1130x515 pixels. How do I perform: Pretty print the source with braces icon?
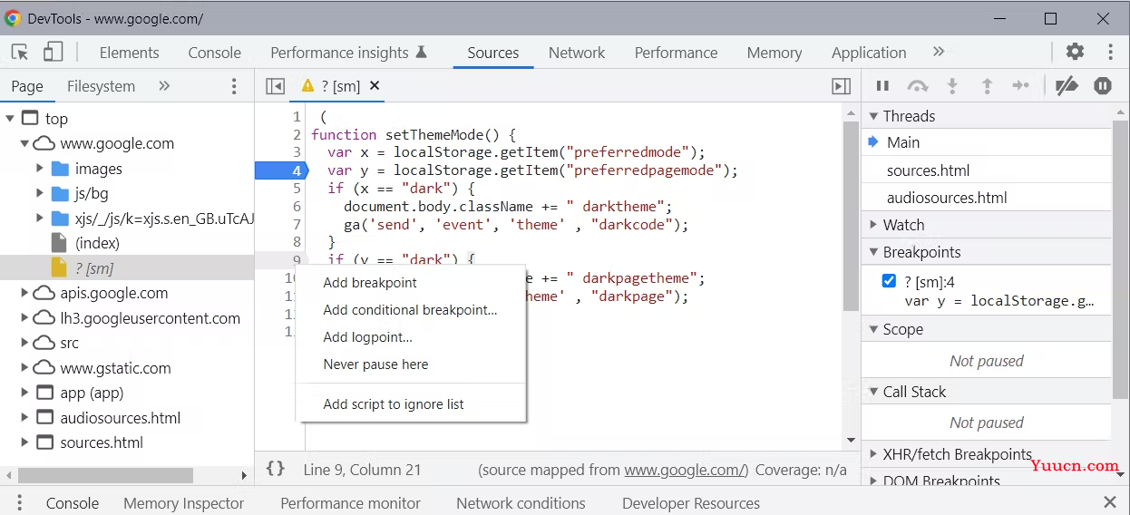click(x=276, y=469)
